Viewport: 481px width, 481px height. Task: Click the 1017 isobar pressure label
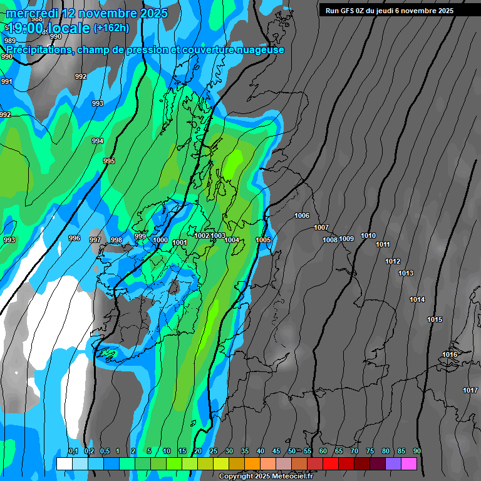pyautogui.click(x=470, y=391)
